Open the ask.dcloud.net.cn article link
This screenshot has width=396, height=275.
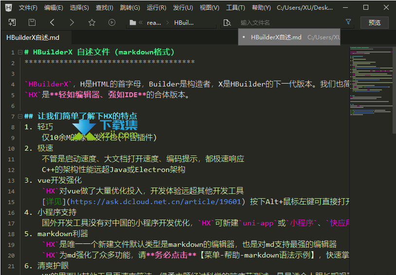click(156, 202)
